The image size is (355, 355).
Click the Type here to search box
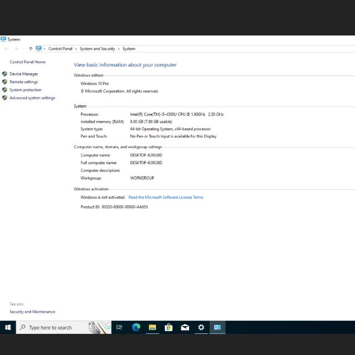coord(64,327)
